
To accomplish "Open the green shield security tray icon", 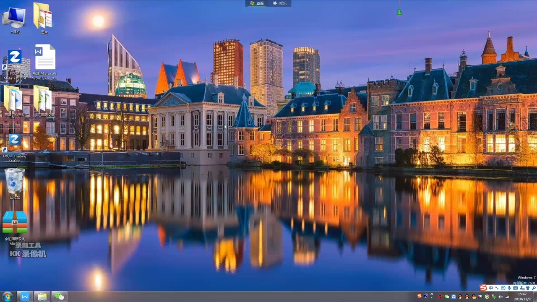I will pos(487,297).
